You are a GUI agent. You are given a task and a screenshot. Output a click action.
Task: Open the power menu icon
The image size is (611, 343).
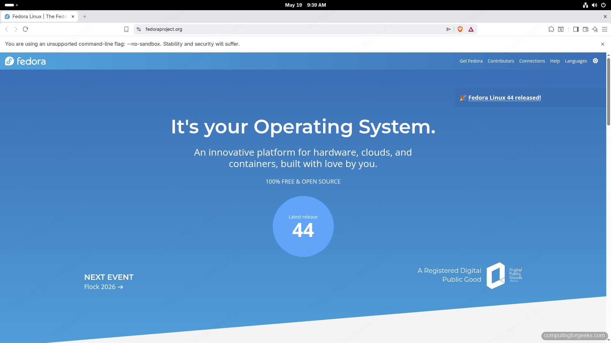click(x=603, y=5)
